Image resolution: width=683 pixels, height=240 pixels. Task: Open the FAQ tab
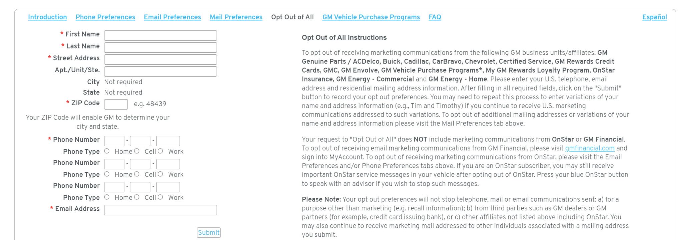point(435,17)
